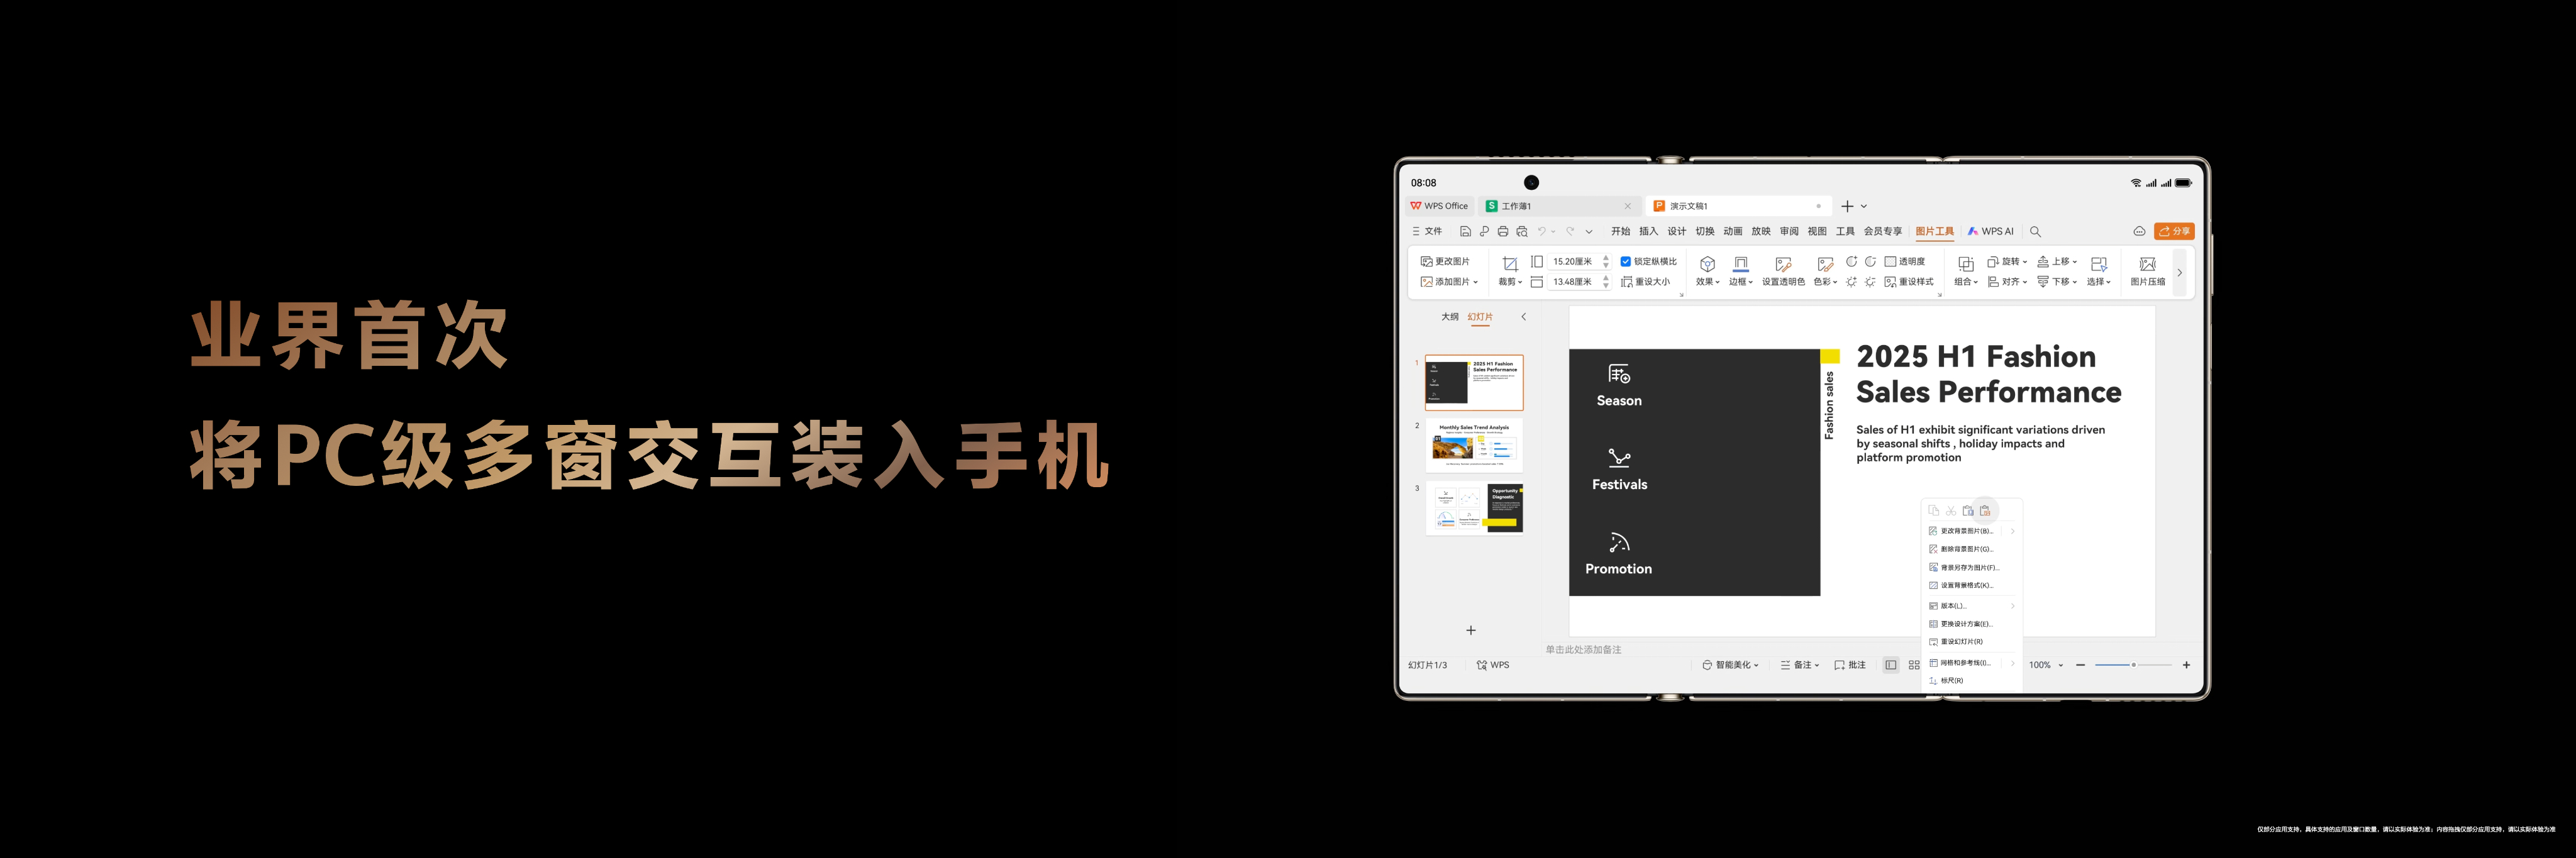Click the WPS Office home tab
The image size is (2576, 858).
tap(1439, 206)
